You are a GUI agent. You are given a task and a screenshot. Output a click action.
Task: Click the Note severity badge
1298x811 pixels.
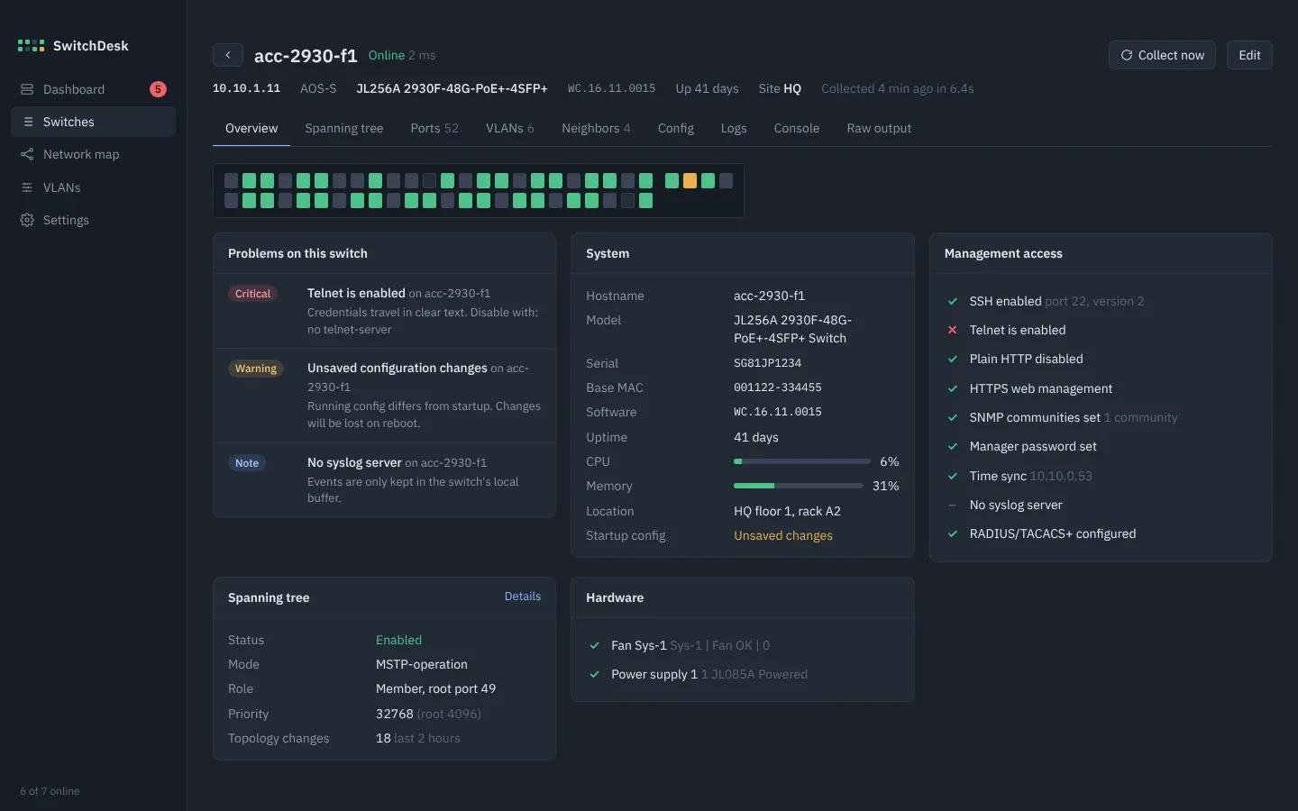247,463
